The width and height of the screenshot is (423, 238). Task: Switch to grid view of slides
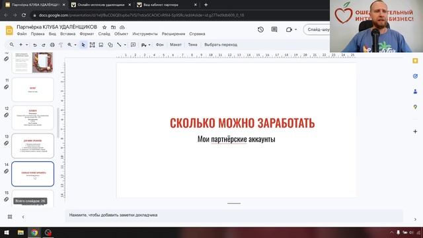pyautogui.click(x=10, y=217)
